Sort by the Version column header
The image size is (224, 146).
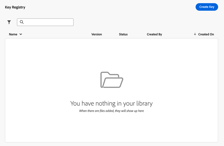click(97, 34)
